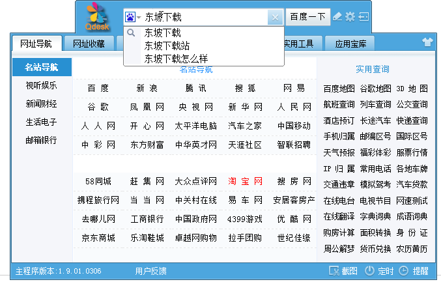Screen dimensions: 441x282
Task: Open the 工商银行 link
Action: pos(147,219)
